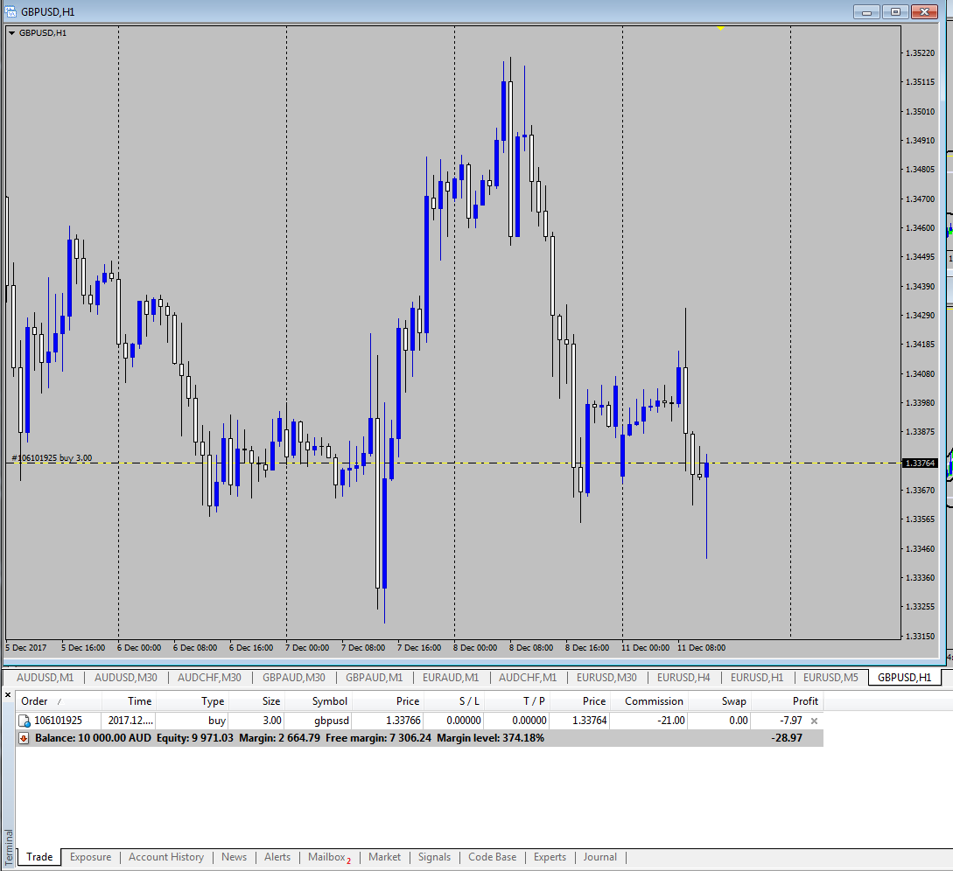Click the gbpusd symbol cell
The image size is (953, 871).
click(x=332, y=721)
